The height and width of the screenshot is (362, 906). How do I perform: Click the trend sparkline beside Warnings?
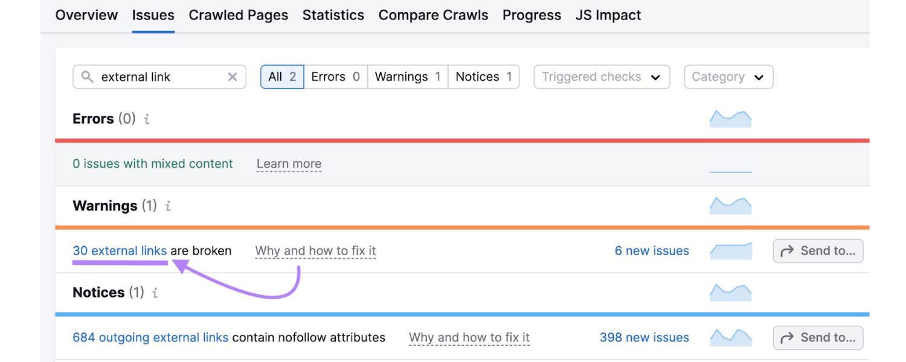[x=730, y=205]
